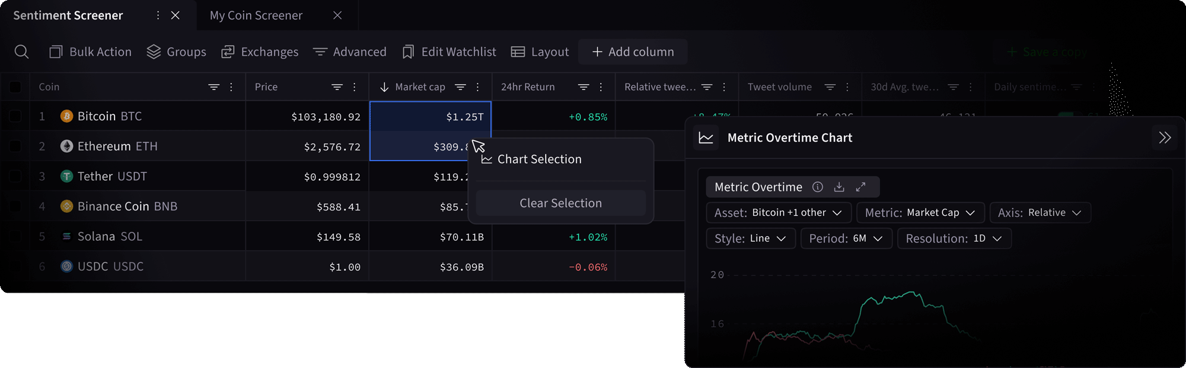Click the chart info icon in Metric Overtime
The image size is (1186, 368).
pyautogui.click(x=817, y=187)
